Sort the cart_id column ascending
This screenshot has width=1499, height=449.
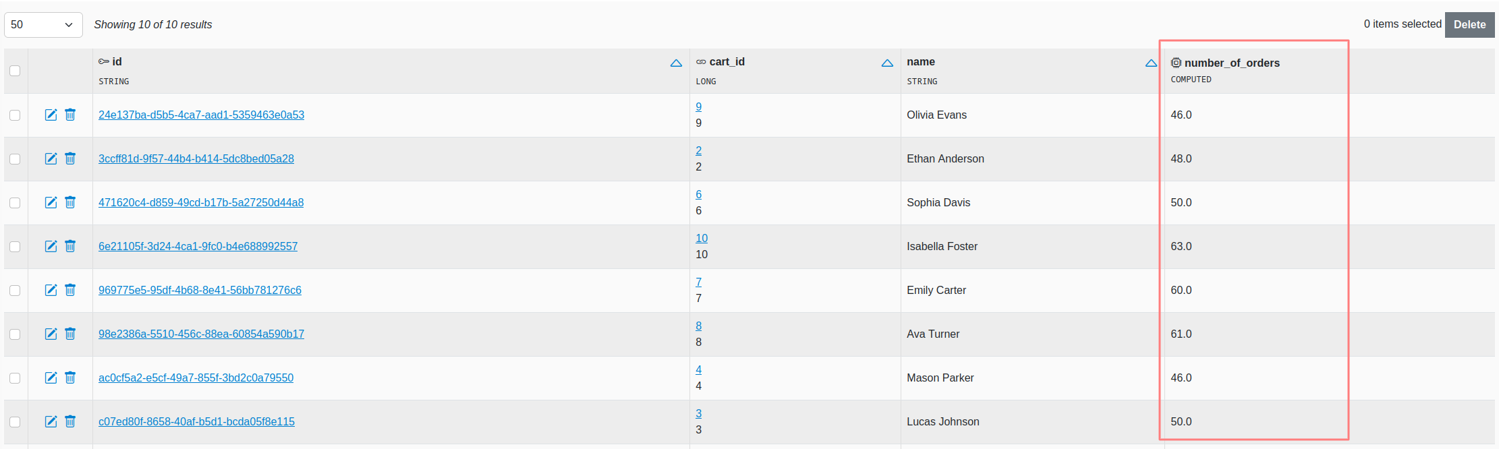pos(887,63)
